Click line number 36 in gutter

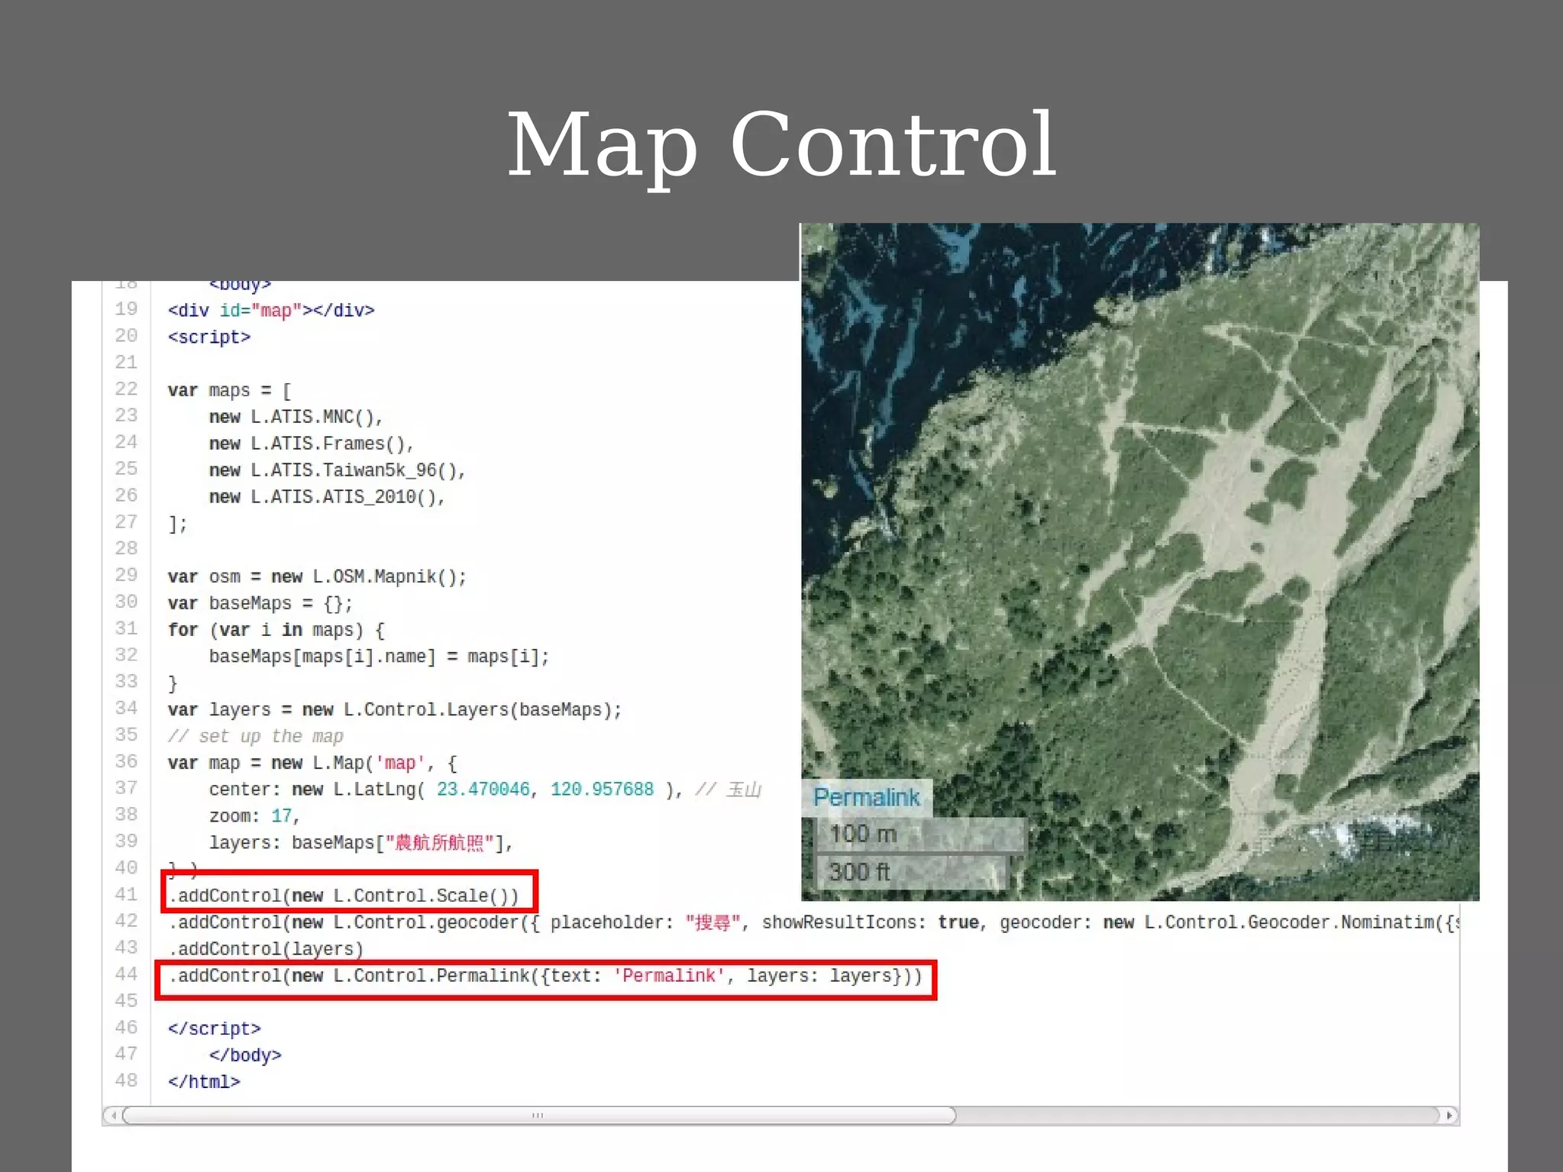(x=126, y=762)
